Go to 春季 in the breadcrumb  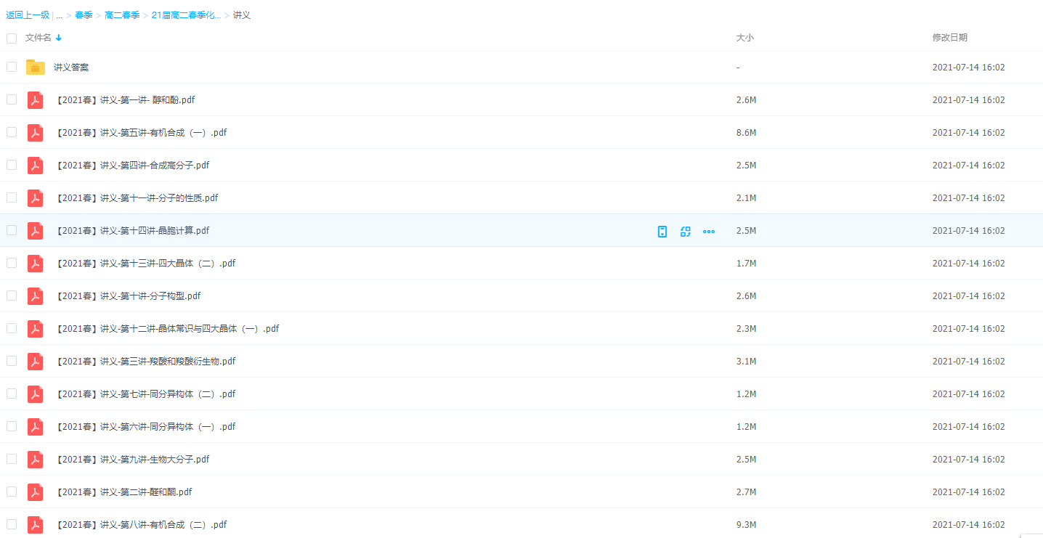(84, 15)
